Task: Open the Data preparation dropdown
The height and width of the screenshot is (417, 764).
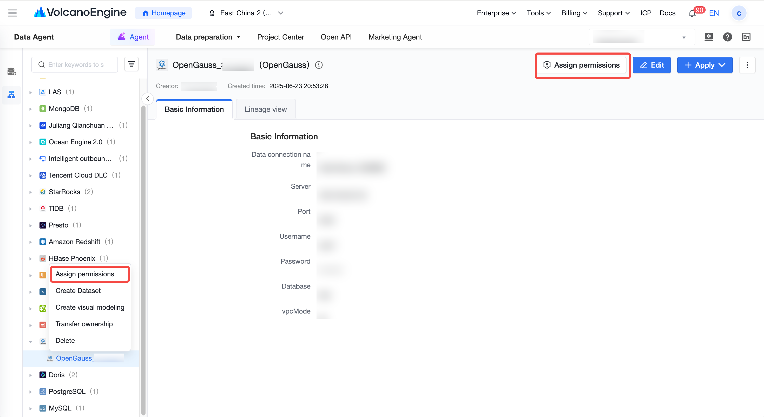Action: pyautogui.click(x=208, y=37)
